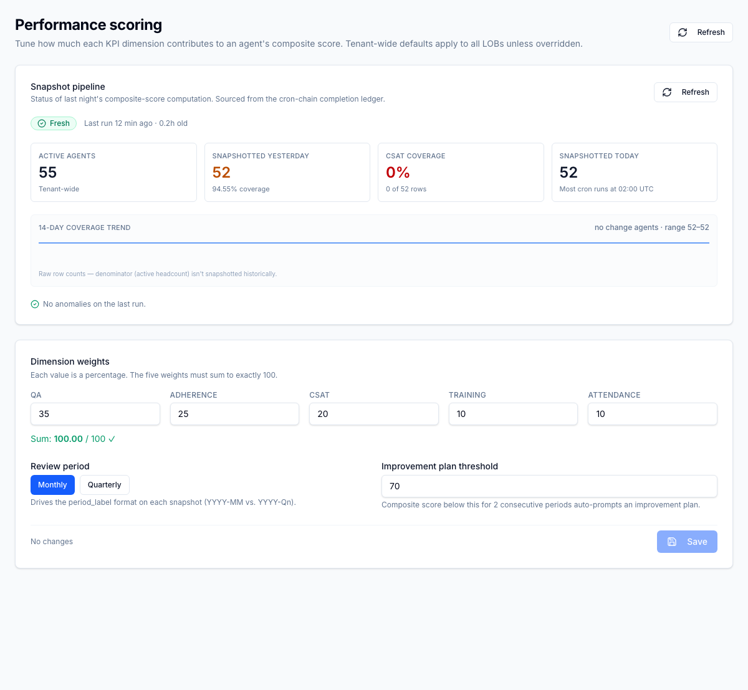Click the Improvement plan threshold field
Screen dimensions: 748x690
549,486
